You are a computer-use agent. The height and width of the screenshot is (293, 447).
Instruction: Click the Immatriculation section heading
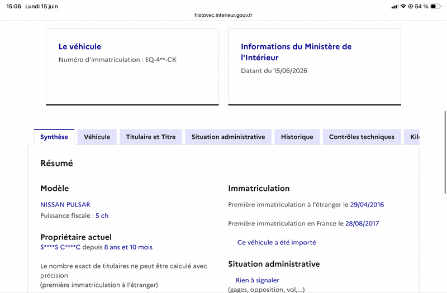click(259, 188)
